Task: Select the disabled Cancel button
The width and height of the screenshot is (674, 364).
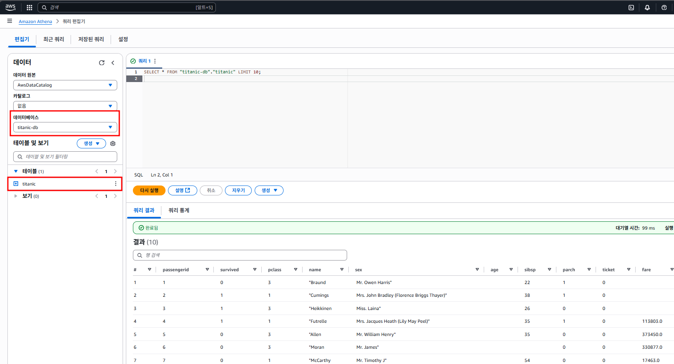Action: click(211, 190)
